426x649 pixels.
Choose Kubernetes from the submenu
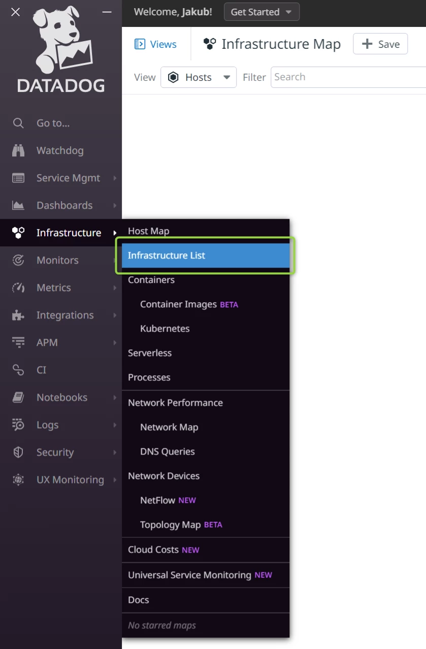pos(165,329)
